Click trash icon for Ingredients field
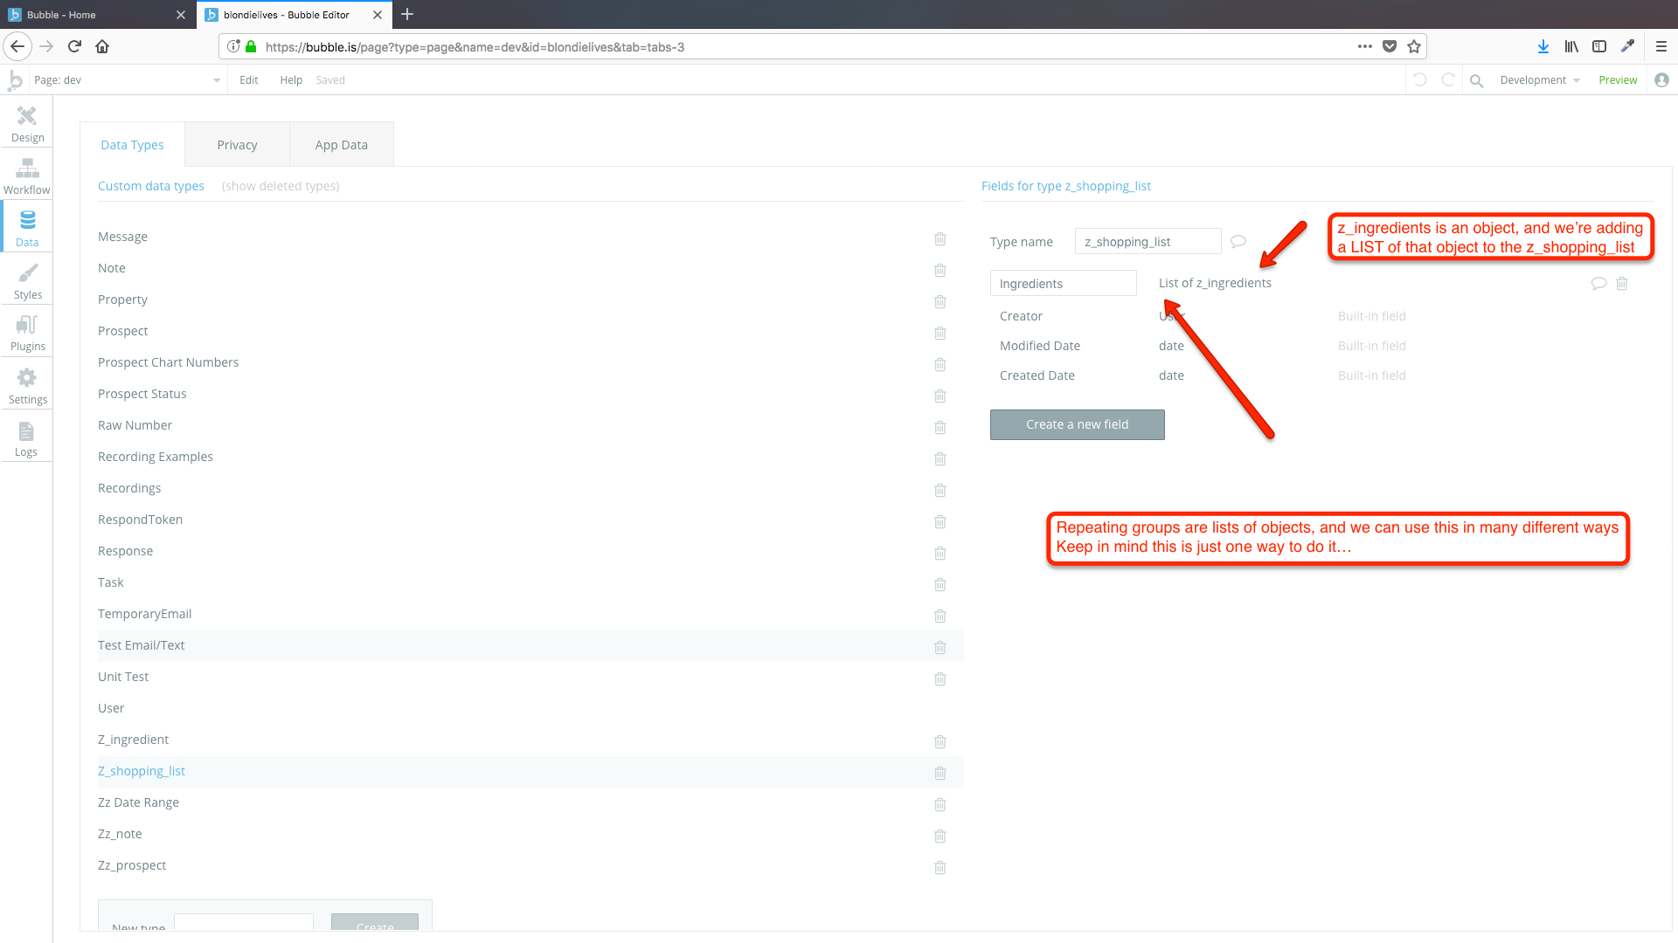The height and width of the screenshot is (943, 1678). pyautogui.click(x=1622, y=284)
